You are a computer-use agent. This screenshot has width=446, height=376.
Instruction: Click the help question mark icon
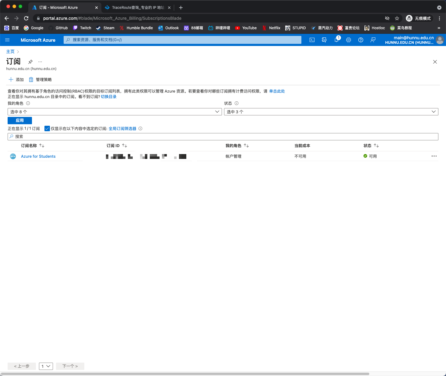tap(361, 40)
